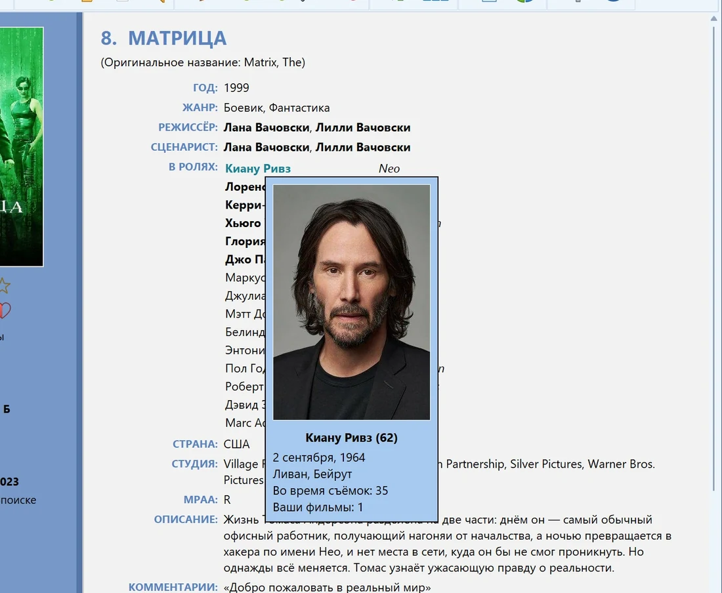This screenshot has height=593, width=722.
Task: Click the cast entry starting with Роберт
Action: coord(245,387)
